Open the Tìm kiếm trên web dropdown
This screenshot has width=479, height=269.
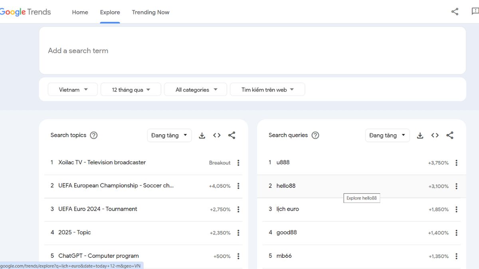point(267,89)
